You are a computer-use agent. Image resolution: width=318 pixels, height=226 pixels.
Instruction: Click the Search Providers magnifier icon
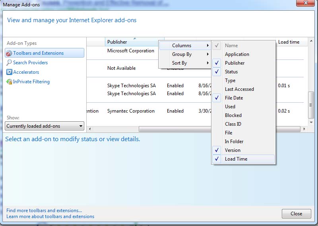pos(9,63)
